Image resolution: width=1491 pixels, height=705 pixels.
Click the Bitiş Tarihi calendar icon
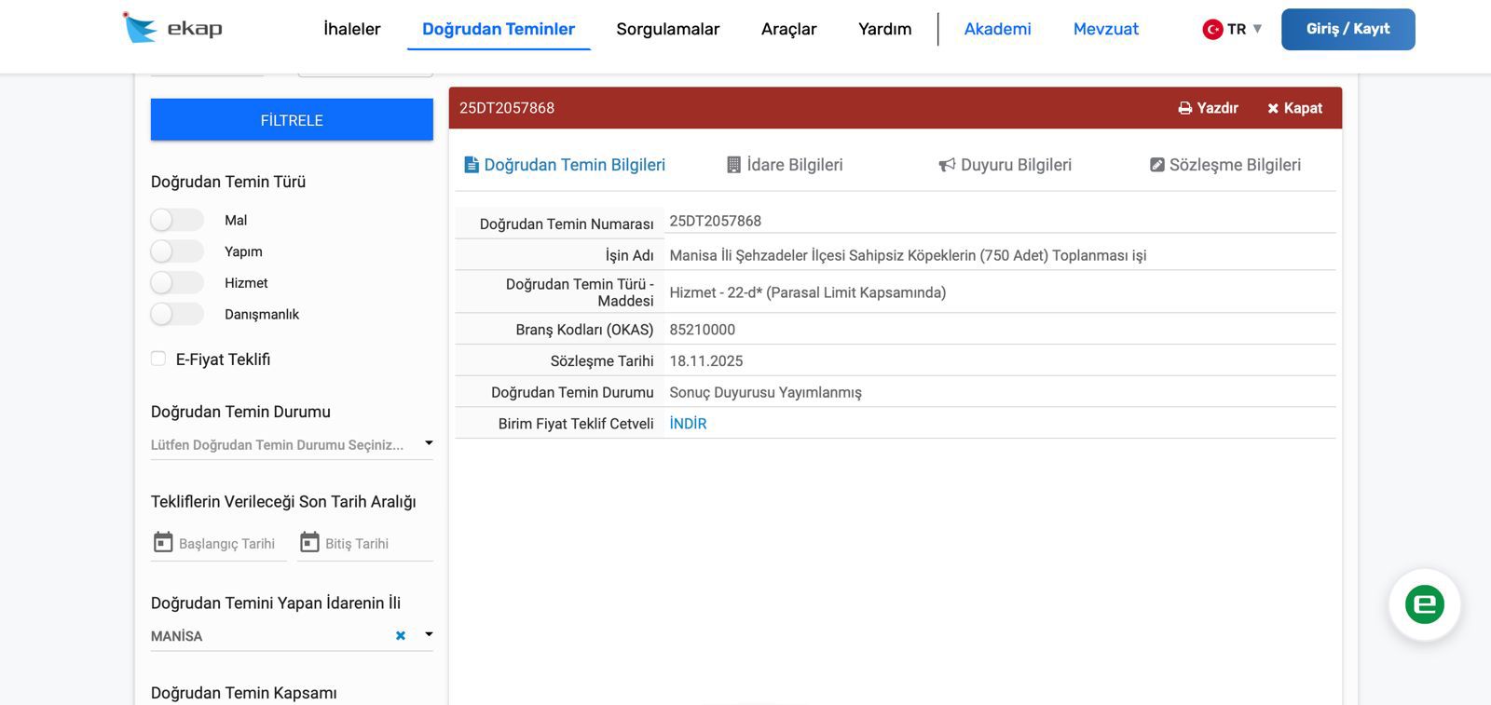pyautogui.click(x=309, y=542)
